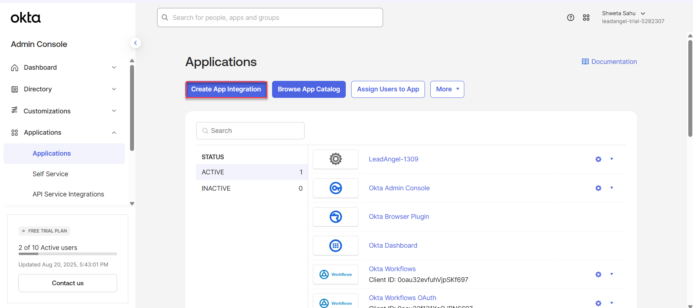Click the Okta Workflows Client ID text
The width and height of the screenshot is (693, 308).
418,280
